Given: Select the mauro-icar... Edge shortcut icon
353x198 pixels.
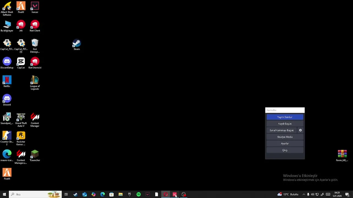Looking at the screenshot, I should click(7, 156).
